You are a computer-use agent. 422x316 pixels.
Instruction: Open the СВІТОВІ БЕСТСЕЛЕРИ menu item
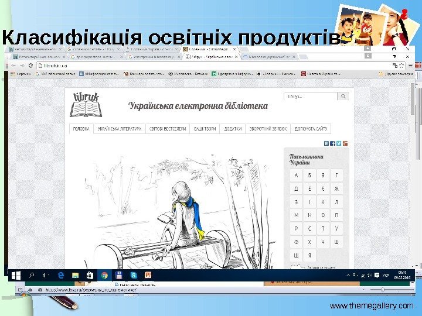(168, 129)
